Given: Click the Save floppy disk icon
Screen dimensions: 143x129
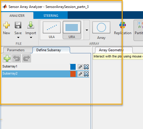Looking at the screenshot, I should 18,25.
